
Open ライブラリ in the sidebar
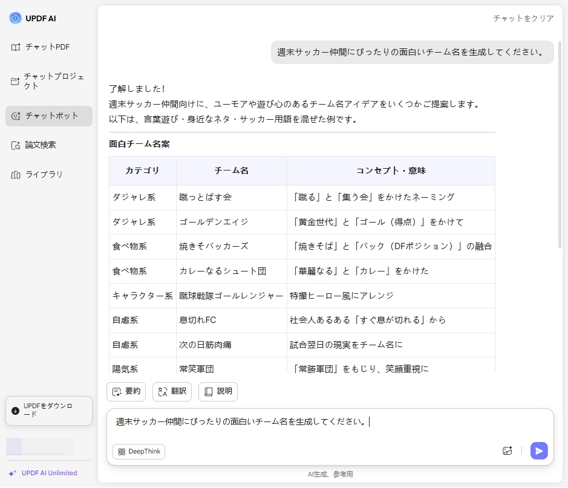[49, 175]
